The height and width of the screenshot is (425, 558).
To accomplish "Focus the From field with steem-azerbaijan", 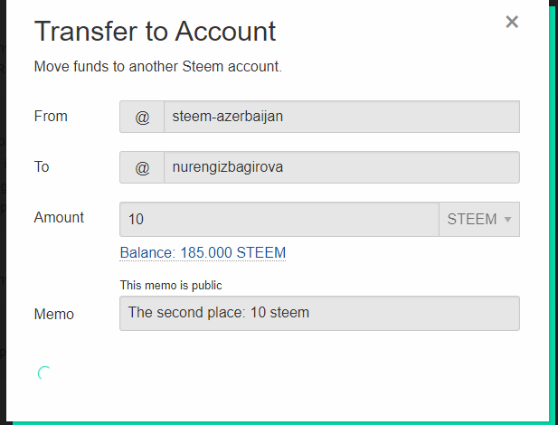I will click(341, 118).
